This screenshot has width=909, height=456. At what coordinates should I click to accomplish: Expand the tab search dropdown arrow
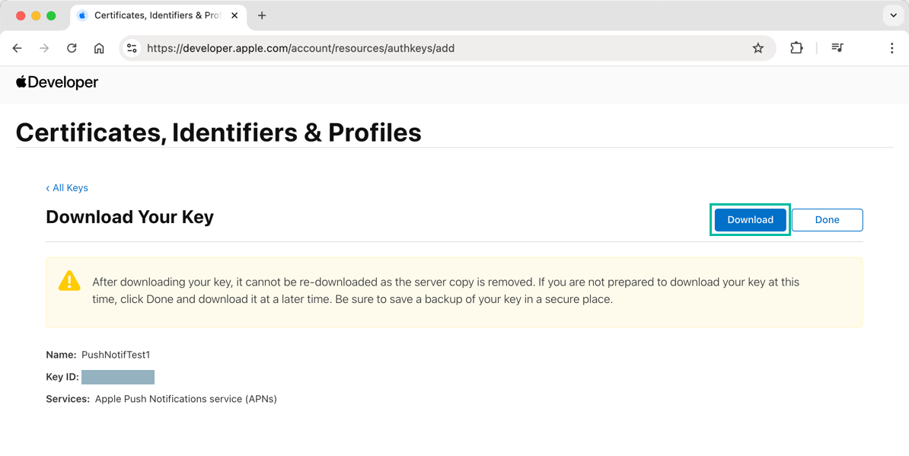[893, 15]
